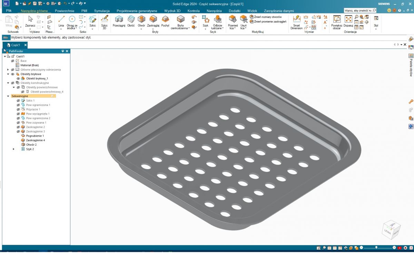Select Materiał (Brak) in PathFinder
The height and width of the screenshot is (253, 414).
point(30,65)
